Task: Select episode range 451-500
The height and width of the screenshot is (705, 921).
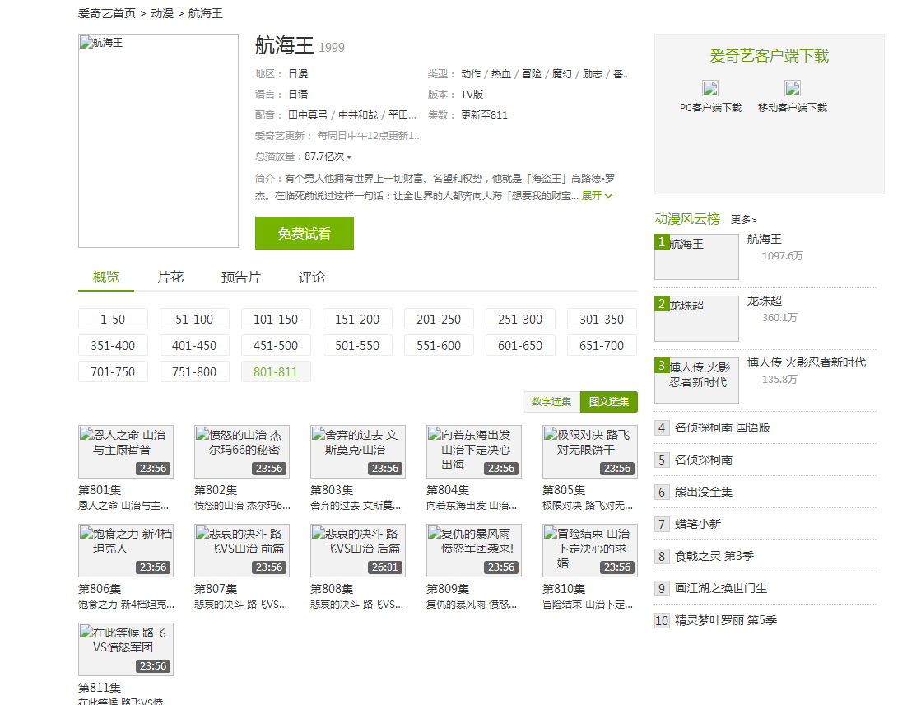Action: click(x=276, y=345)
